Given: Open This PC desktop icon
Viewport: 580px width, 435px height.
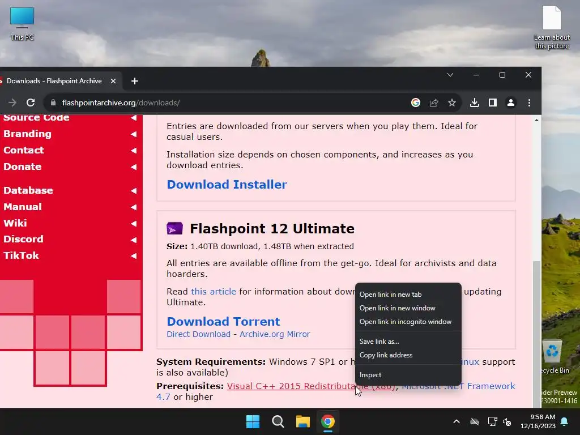Looking at the screenshot, I should pyautogui.click(x=22, y=24).
